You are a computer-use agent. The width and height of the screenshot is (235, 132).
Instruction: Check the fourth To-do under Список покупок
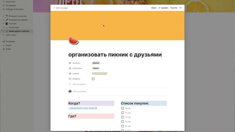tap(122, 122)
